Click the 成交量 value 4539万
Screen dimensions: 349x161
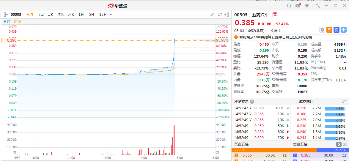coord(340,45)
